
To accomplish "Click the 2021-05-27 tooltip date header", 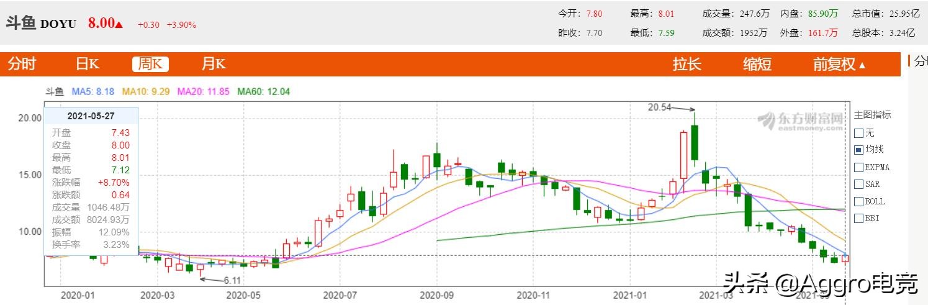I will 91,115.
